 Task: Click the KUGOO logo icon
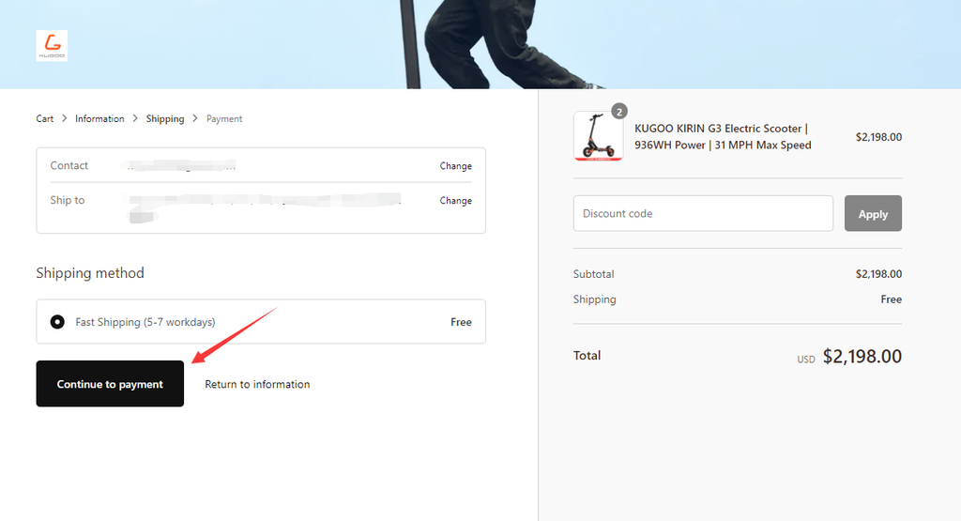pos(52,45)
